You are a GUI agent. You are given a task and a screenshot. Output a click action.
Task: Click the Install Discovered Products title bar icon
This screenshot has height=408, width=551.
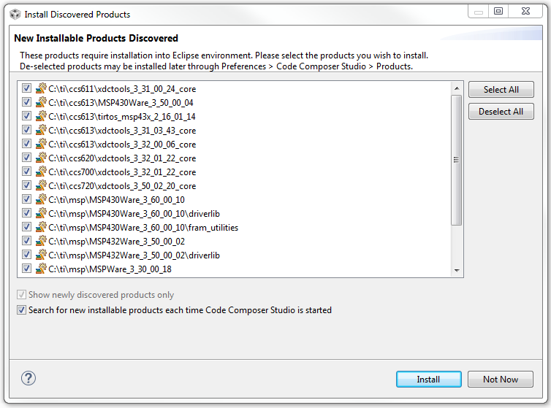pos(13,13)
